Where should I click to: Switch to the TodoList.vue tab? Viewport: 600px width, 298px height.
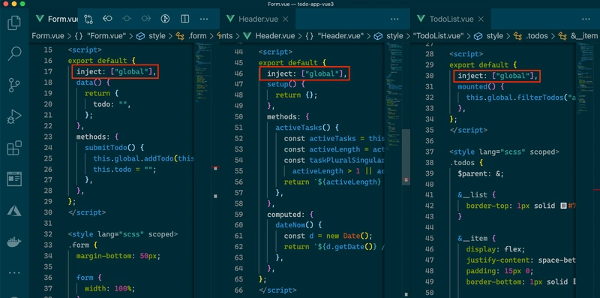451,19
